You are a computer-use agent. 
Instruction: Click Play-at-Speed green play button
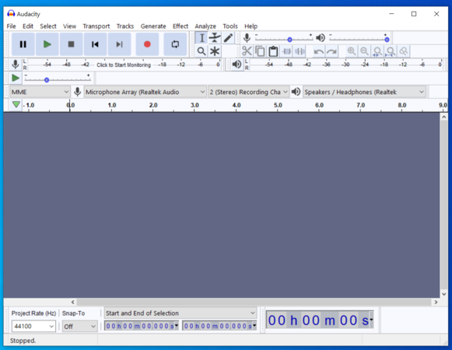(x=16, y=78)
